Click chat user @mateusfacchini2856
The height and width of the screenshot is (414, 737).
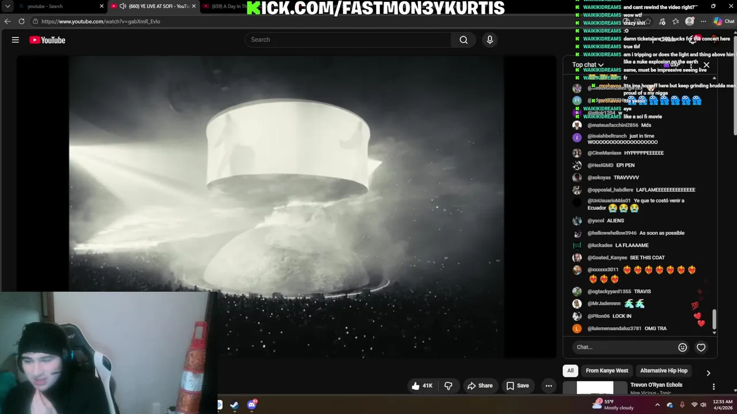pos(613,125)
